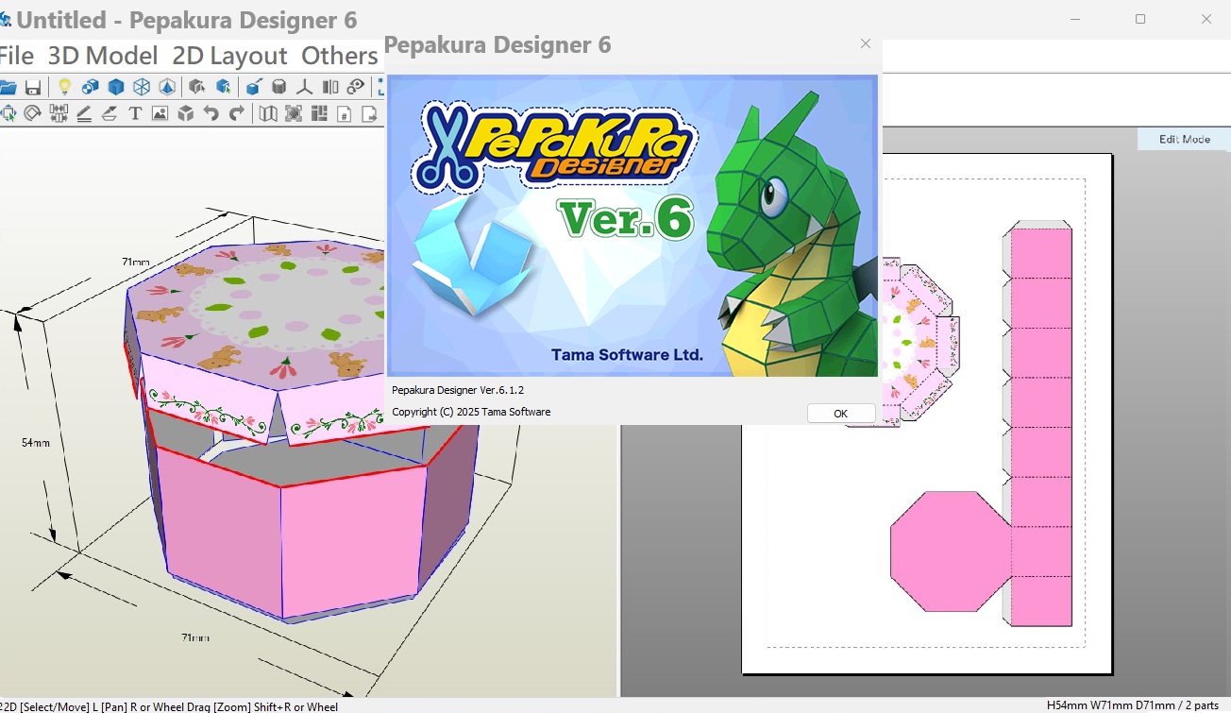Select the Text tool icon

click(135, 113)
